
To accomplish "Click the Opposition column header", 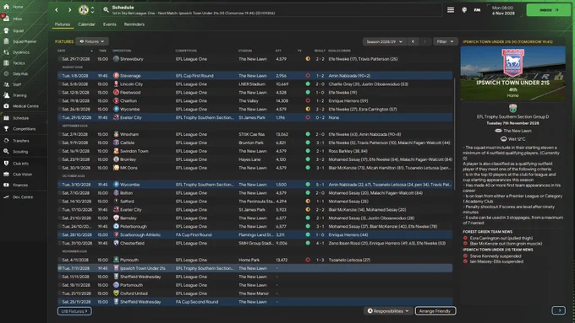I will [122, 51].
